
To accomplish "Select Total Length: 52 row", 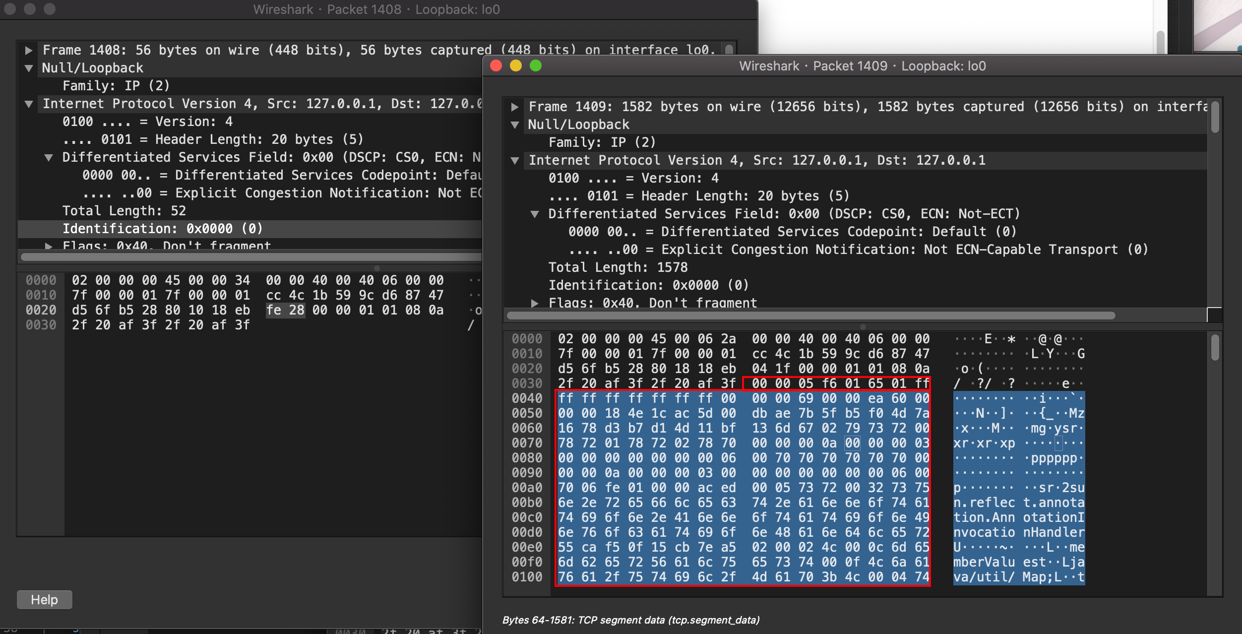I will click(x=124, y=211).
